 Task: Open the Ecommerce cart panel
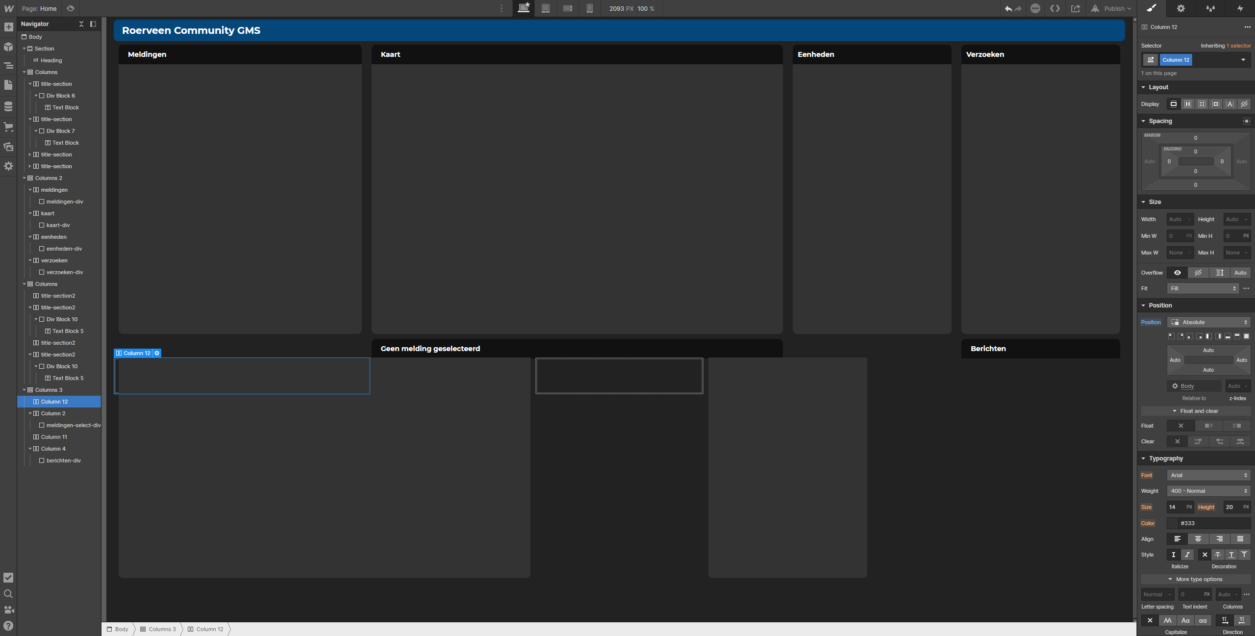(x=8, y=127)
